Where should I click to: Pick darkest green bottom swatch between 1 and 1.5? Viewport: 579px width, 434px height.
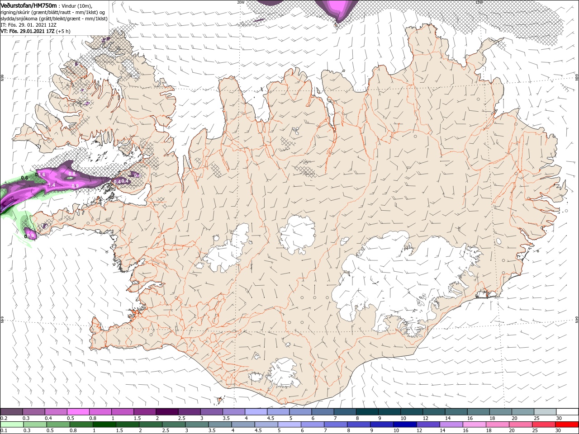pyautogui.click(x=104, y=425)
